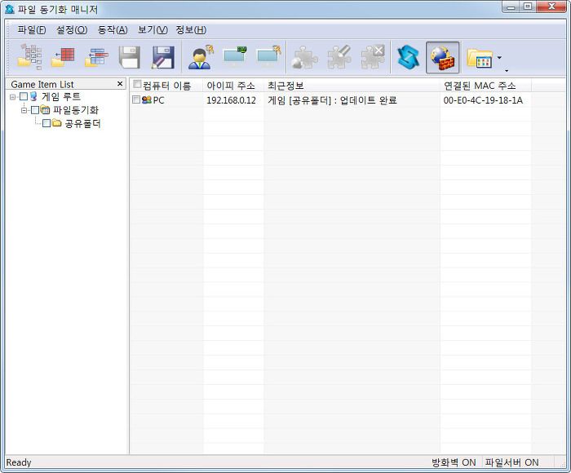This screenshot has width=571, height=473.
Task: Click the 파일서버 ON status bar entry
Action: (x=511, y=462)
